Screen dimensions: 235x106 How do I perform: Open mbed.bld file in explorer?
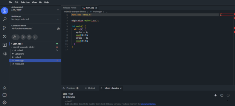pyautogui.click(x=19, y=64)
